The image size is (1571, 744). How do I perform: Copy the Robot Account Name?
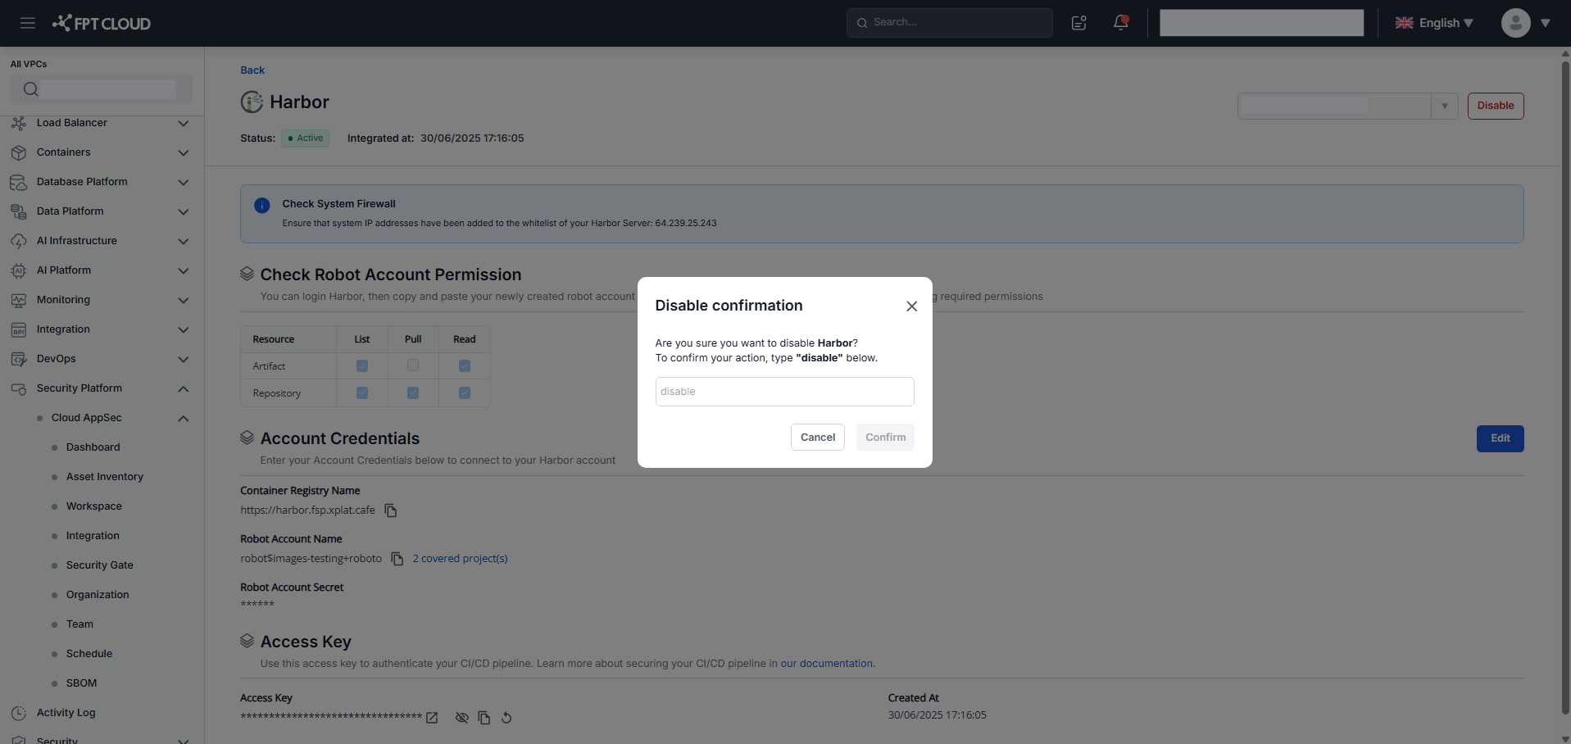[397, 559]
